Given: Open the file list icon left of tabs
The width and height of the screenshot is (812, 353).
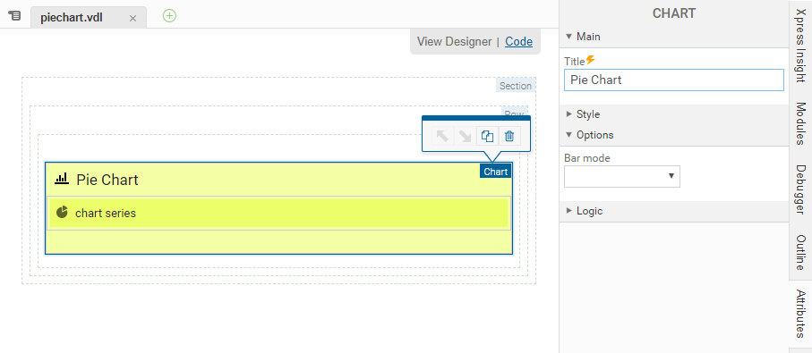Looking at the screenshot, I should (x=15, y=17).
